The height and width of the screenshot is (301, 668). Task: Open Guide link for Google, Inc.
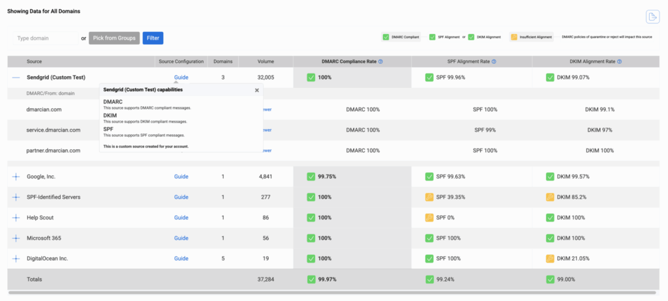click(181, 177)
